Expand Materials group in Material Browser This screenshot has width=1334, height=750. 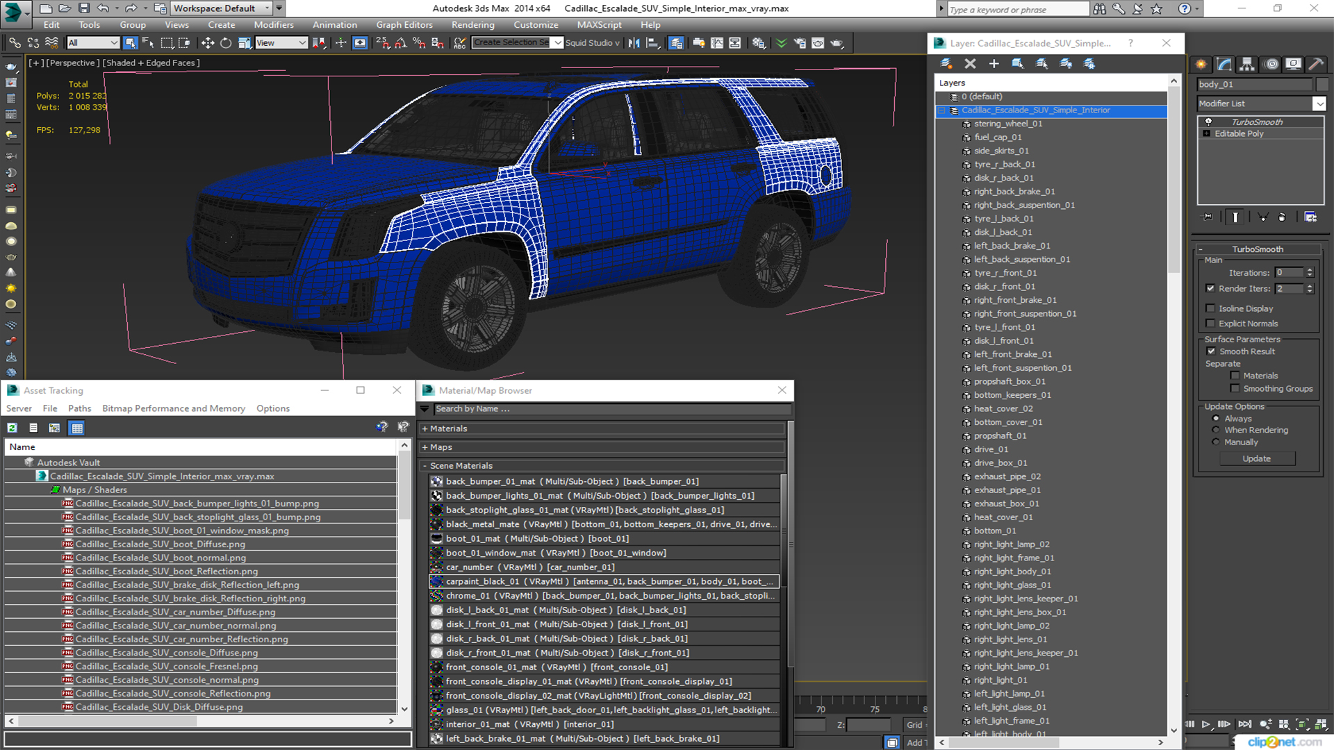tap(425, 429)
